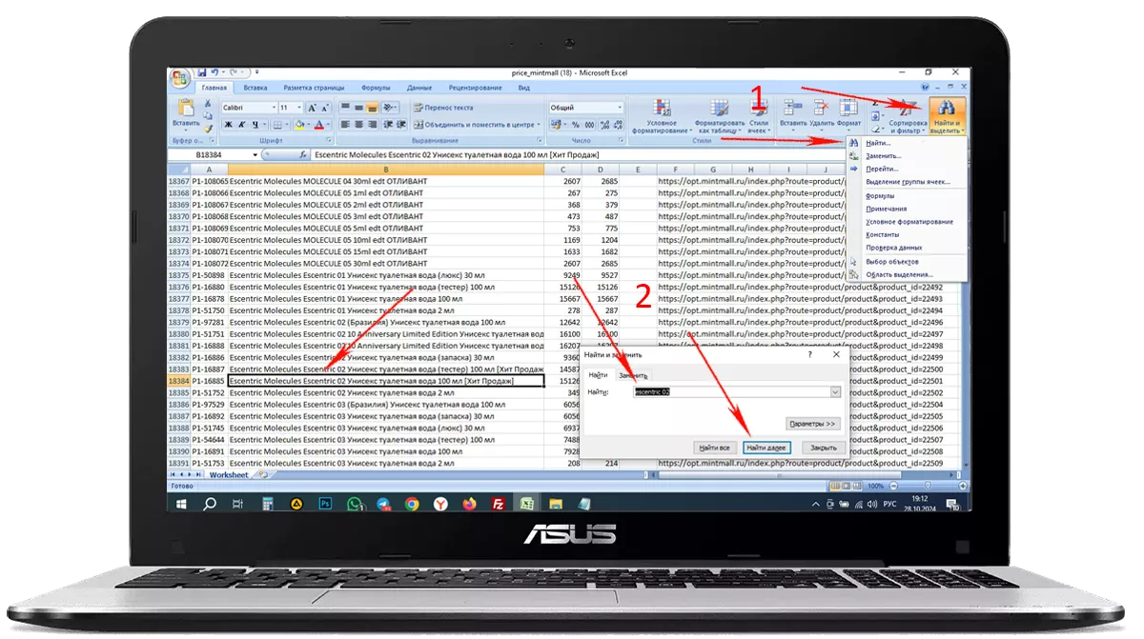Image resolution: width=1144 pixels, height=639 pixels.
Task: Select Заменить... in the dropdown menu
Action: [x=906, y=155]
